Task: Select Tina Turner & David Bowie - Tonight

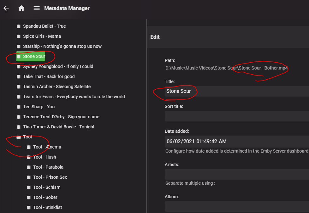Action: click(59, 127)
